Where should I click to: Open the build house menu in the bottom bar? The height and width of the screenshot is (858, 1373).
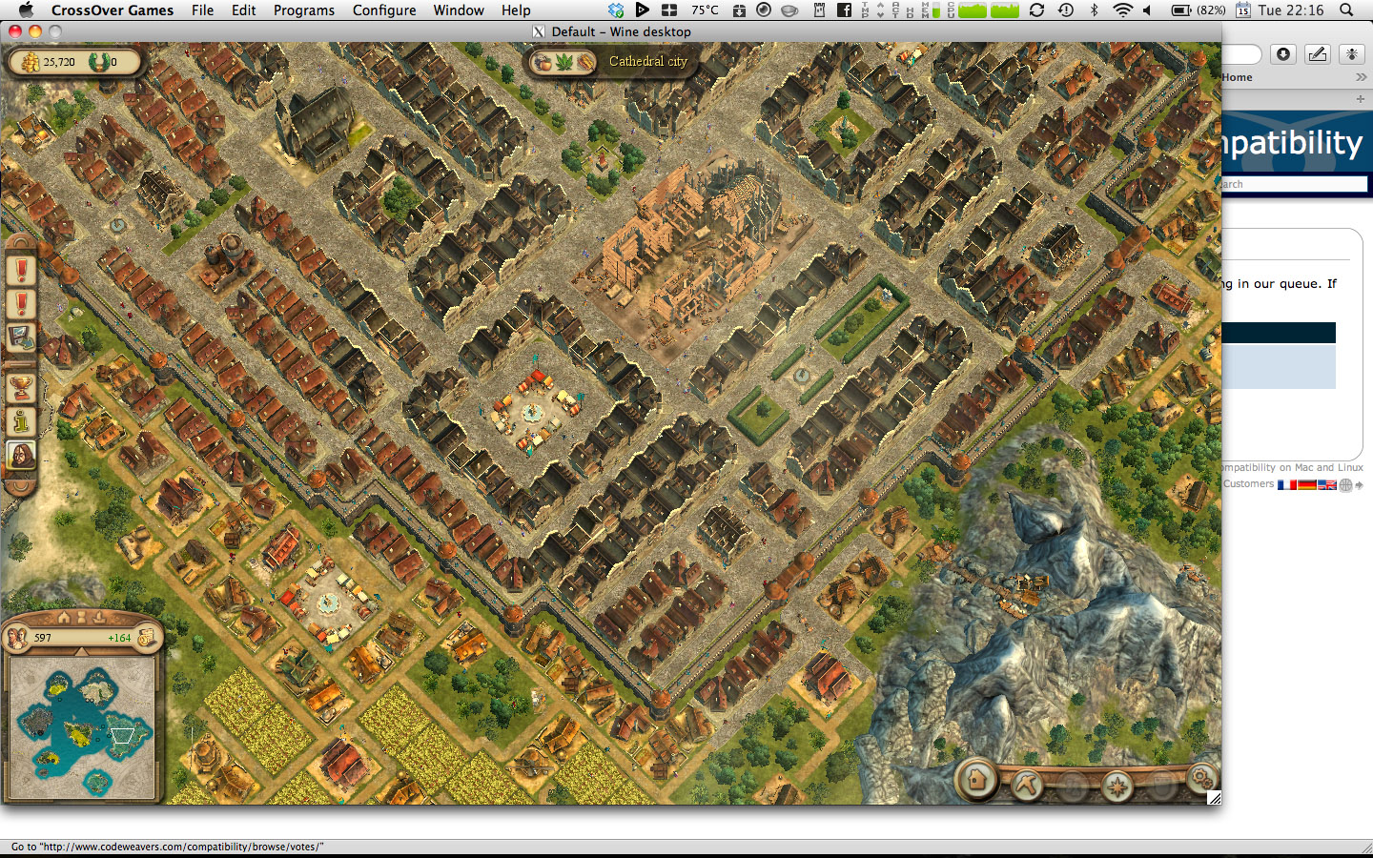[976, 780]
